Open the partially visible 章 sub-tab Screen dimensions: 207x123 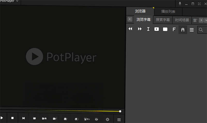195,20
